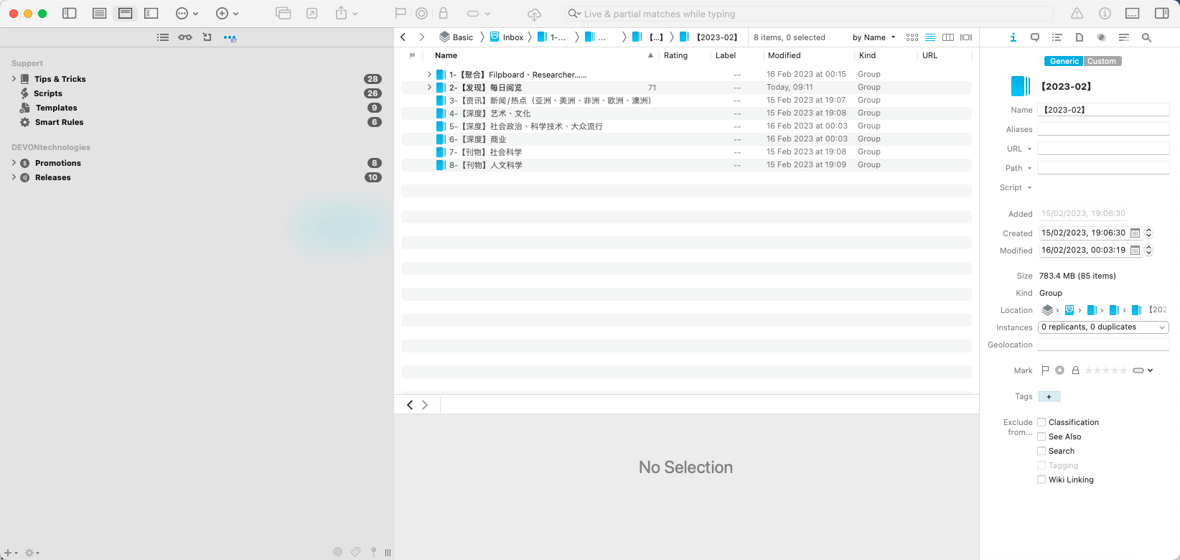
Task: Switch to icon grid view
Action: point(912,37)
